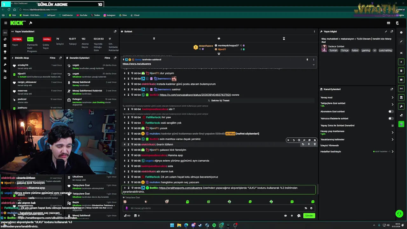This screenshot has height=229, width=407.
Task: Click the chat bubble icon in right sidebar
Action: [401, 80]
